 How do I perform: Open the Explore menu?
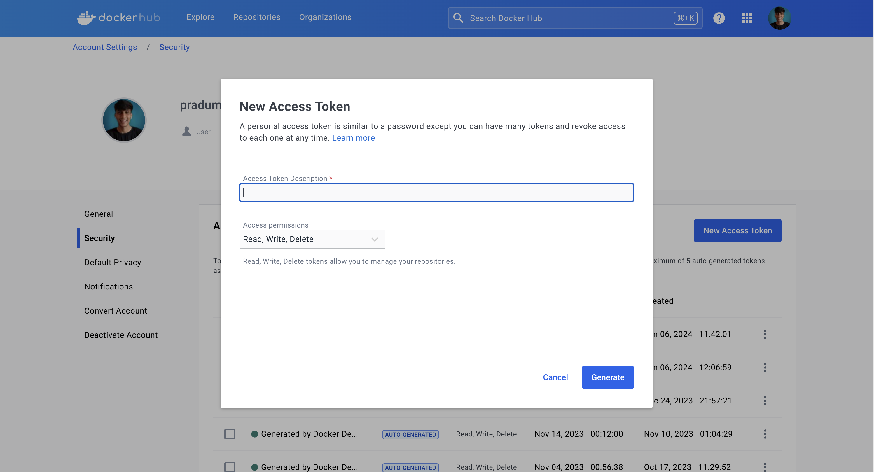click(200, 17)
